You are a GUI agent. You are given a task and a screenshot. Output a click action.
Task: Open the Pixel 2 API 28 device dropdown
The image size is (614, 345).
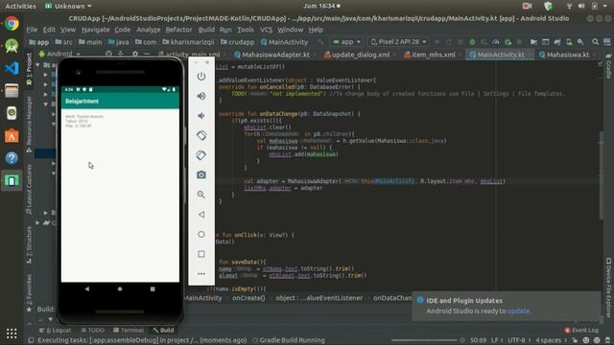(398, 42)
